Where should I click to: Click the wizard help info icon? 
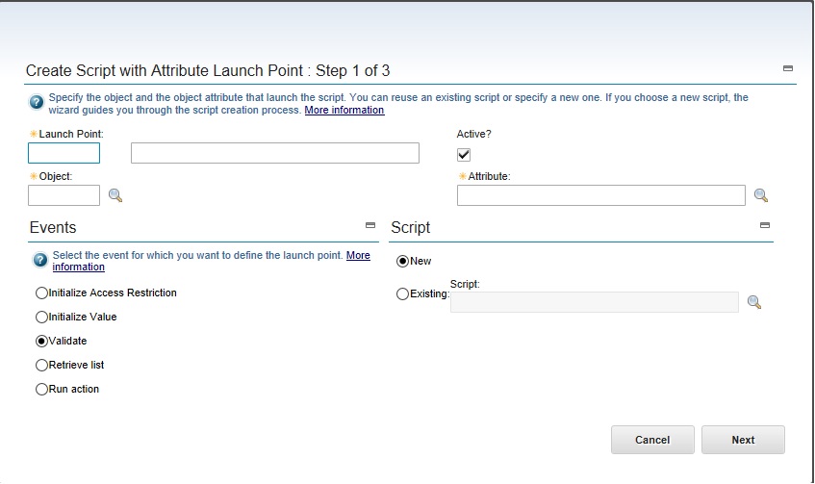coord(37,102)
